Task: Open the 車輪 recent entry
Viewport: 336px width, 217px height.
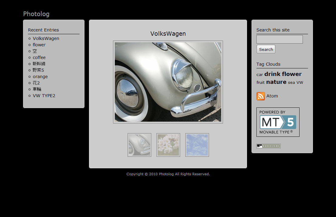Action: click(x=37, y=89)
